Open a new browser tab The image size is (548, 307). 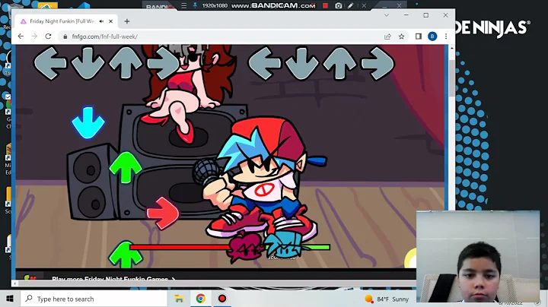(x=127, y=21)
